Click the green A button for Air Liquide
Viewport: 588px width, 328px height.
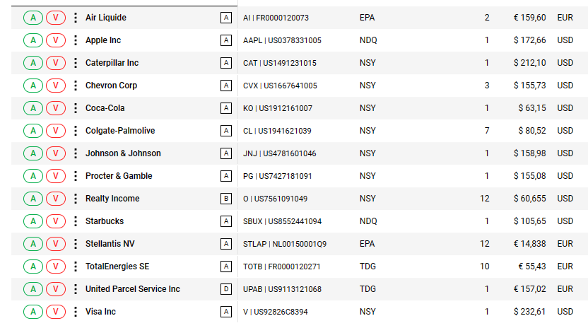point(33,18)
